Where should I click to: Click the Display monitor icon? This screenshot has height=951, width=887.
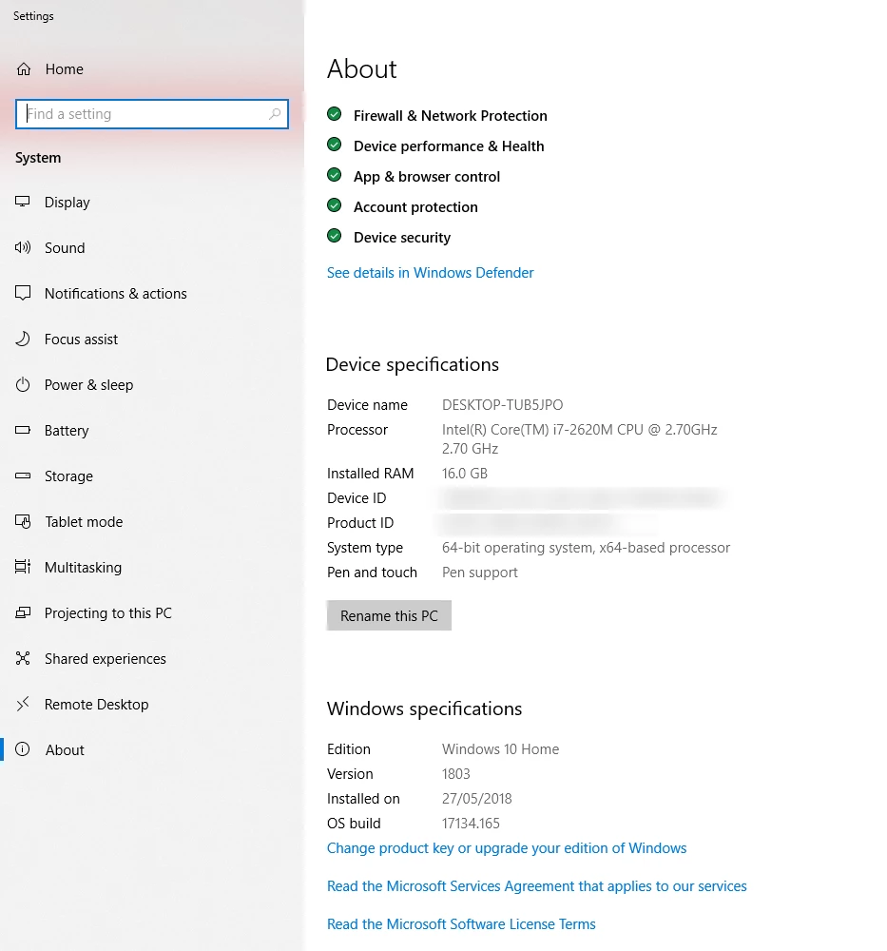click(23, 202)
